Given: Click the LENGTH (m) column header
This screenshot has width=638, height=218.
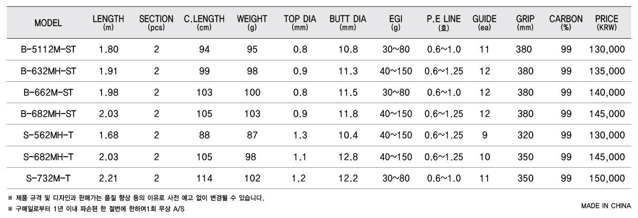Looking at the screenshot, I should point(108,22).
